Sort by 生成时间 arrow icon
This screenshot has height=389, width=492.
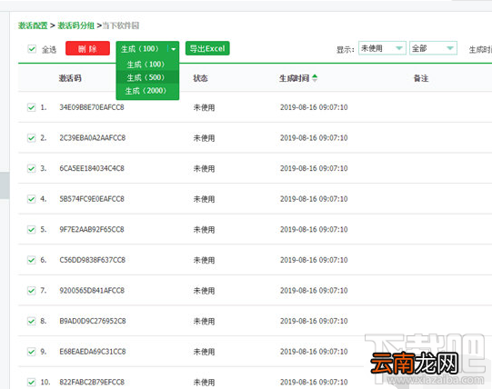(315, 78)
